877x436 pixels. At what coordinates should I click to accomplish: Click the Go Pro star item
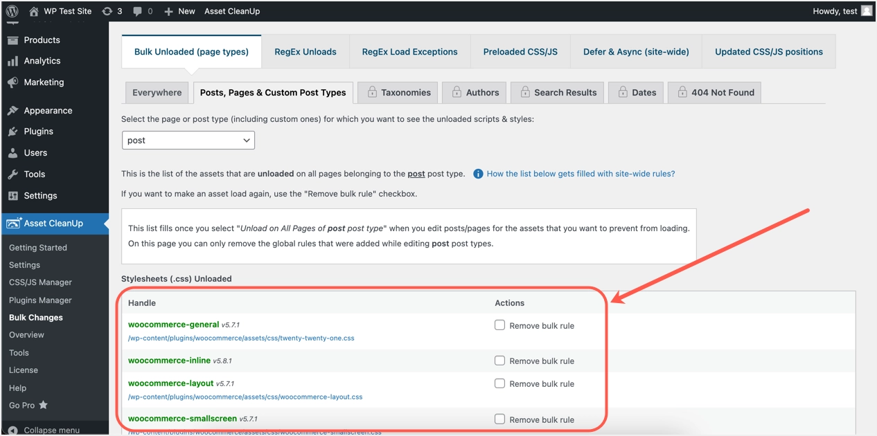(x=28, y=406)
